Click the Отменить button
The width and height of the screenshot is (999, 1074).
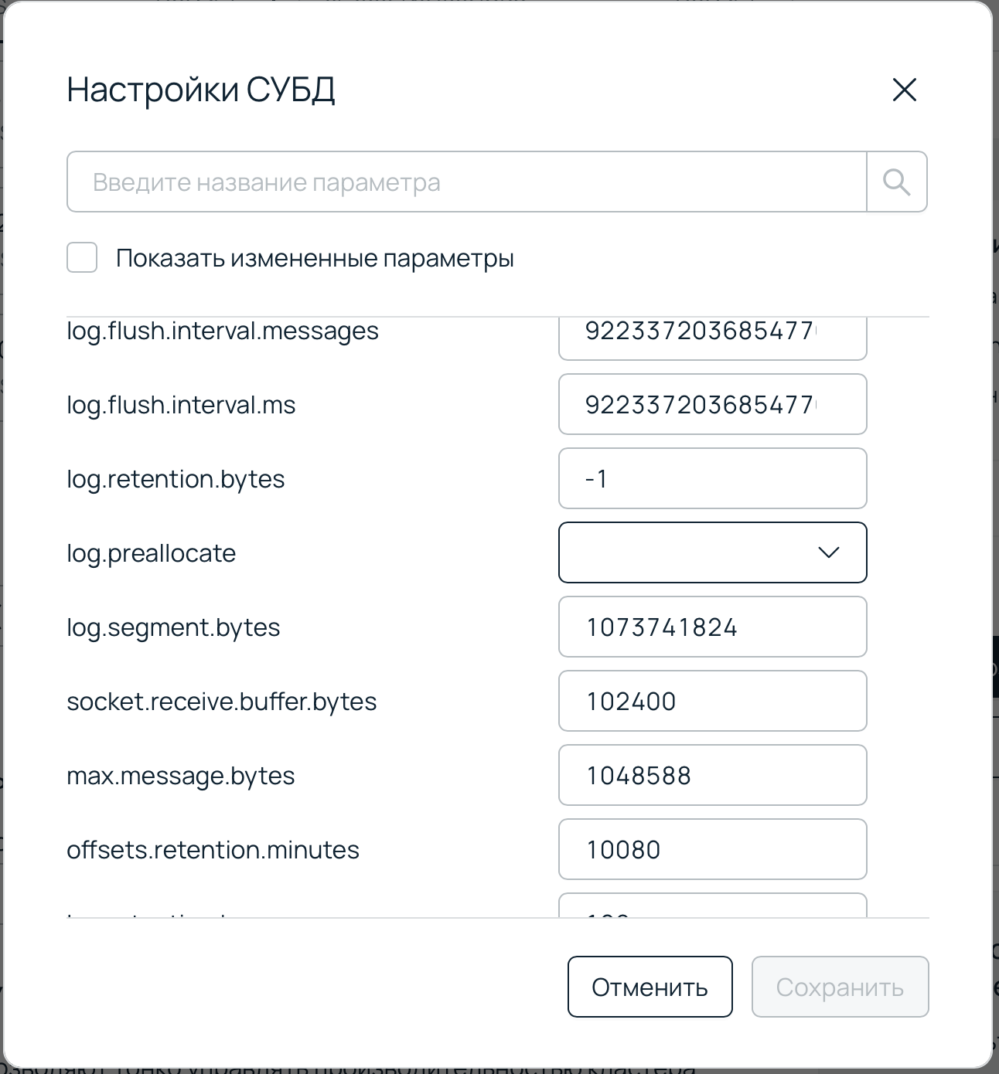tap(649, 987)
